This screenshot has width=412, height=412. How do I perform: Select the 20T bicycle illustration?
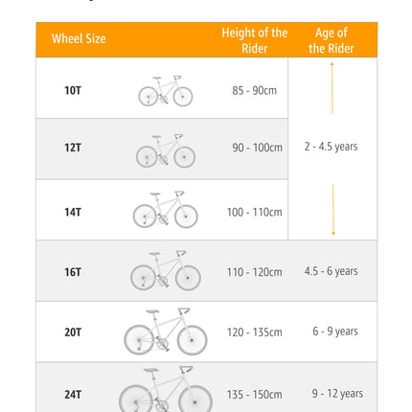tap(166, 332)
